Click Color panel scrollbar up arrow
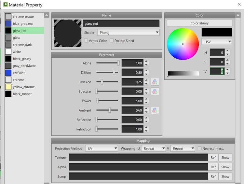This screenshot has height=184, width=244. [x=238, y=15]
